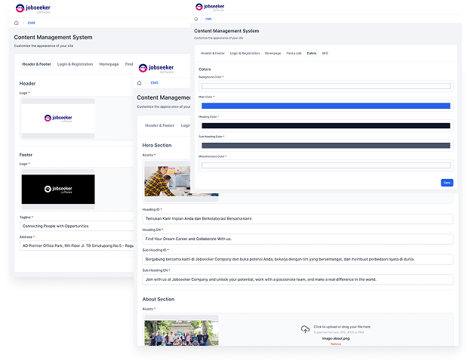Select the Header & Footer tab in the Colors window

[x=213, y=53]
